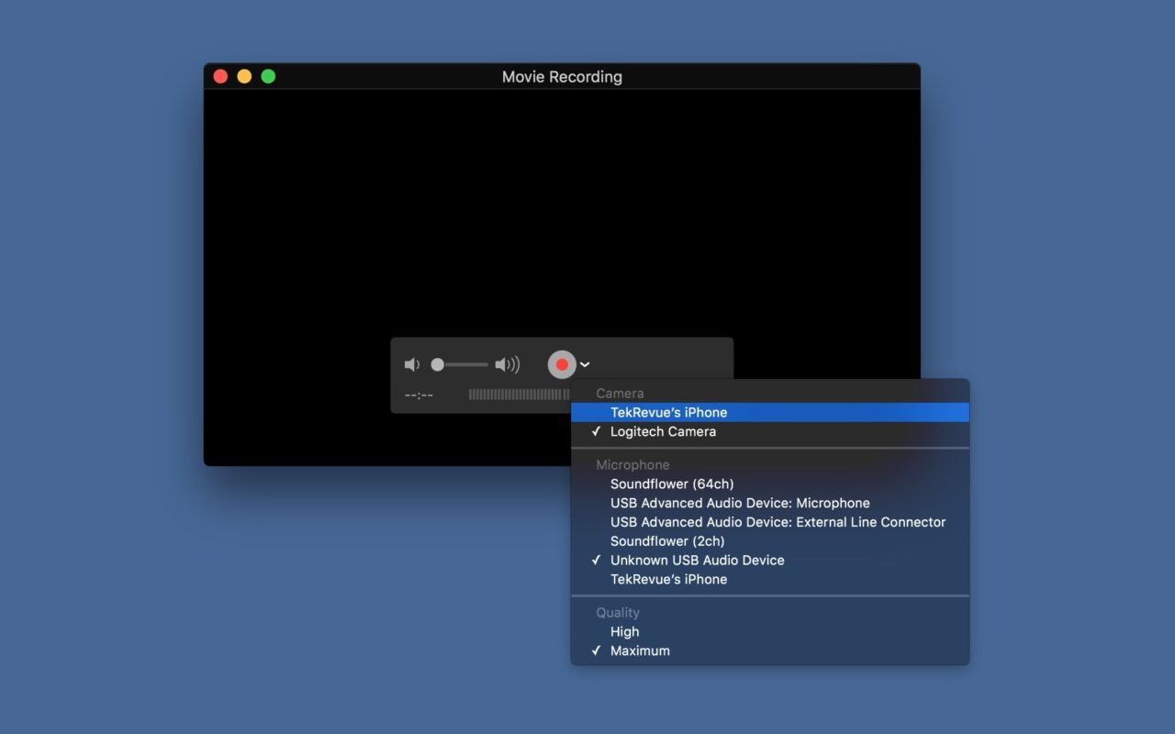Click the --:-- elapsed time display
This screenshot has height=734, width=1175.
coord(419,395)
